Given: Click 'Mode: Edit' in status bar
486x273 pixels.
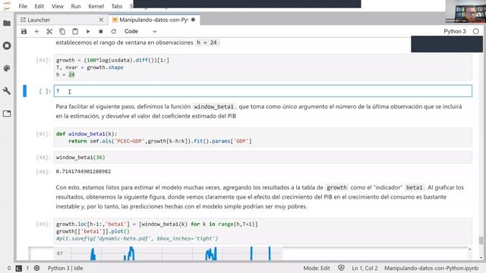Looking at the screenshot, I should tap(317, 268).
